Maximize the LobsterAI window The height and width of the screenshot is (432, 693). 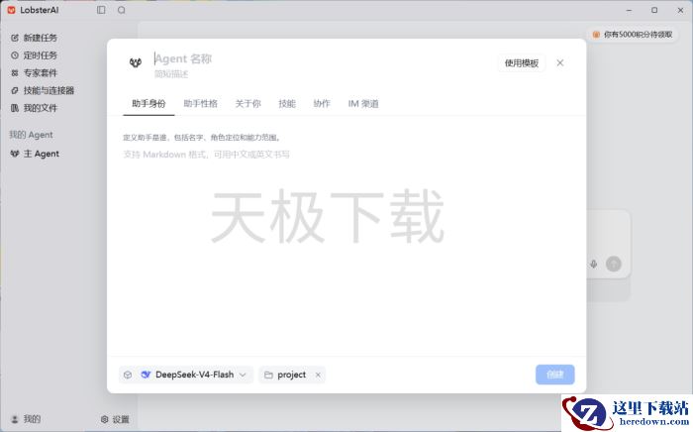654,10
